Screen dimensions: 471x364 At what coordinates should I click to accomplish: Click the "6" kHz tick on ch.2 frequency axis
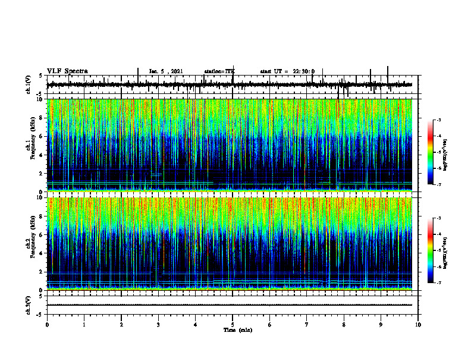[41, 235]
